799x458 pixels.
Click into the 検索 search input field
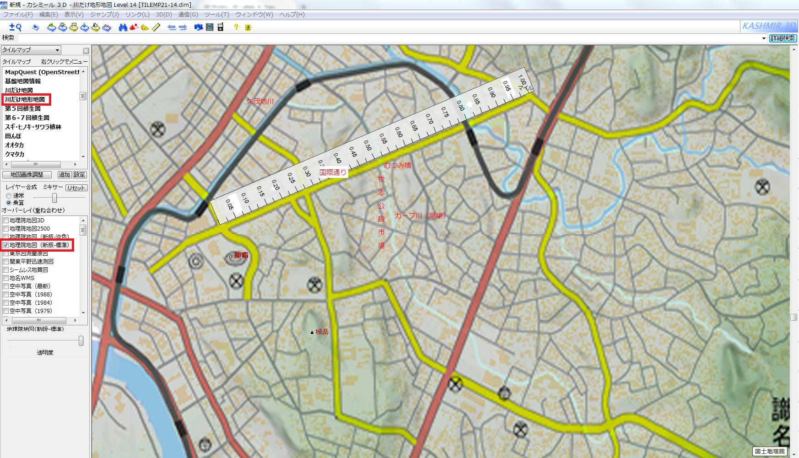point(388,38)
